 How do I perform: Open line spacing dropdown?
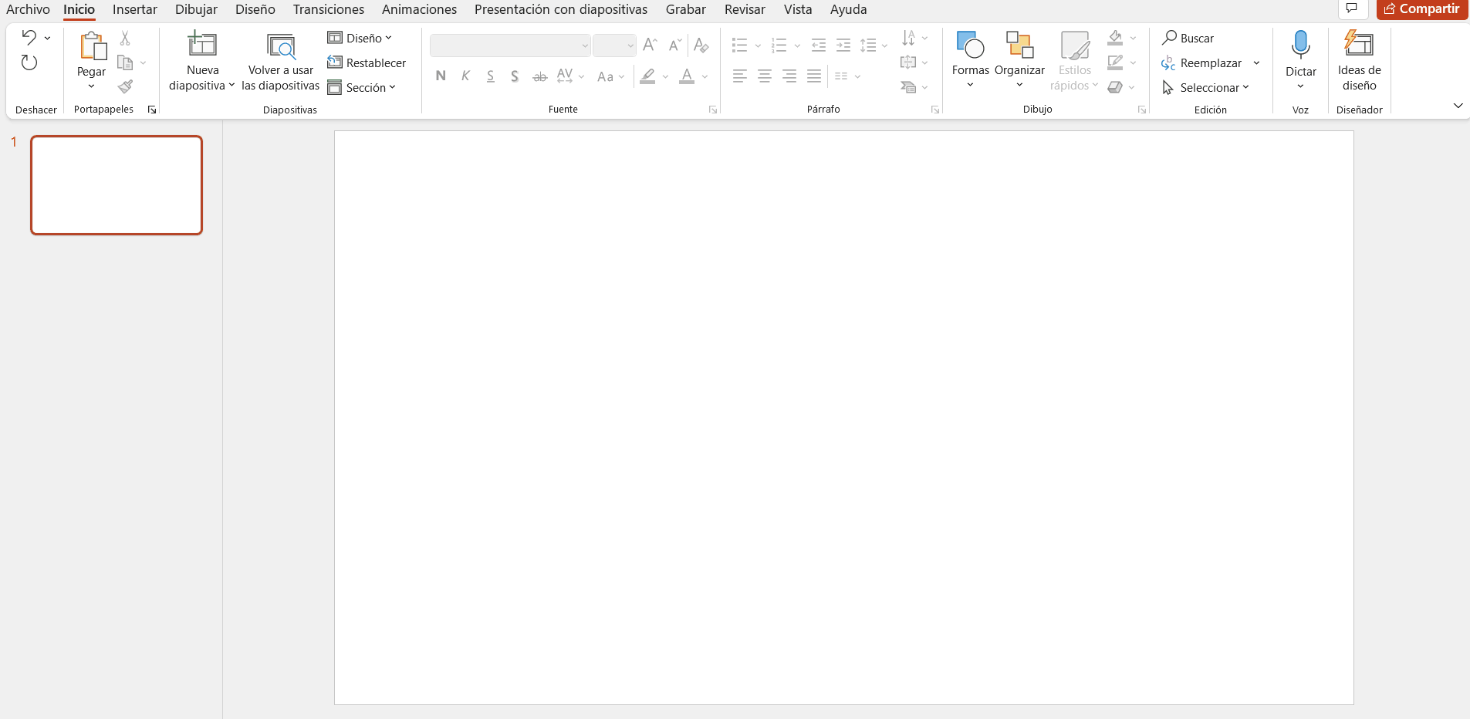point(874,46)
